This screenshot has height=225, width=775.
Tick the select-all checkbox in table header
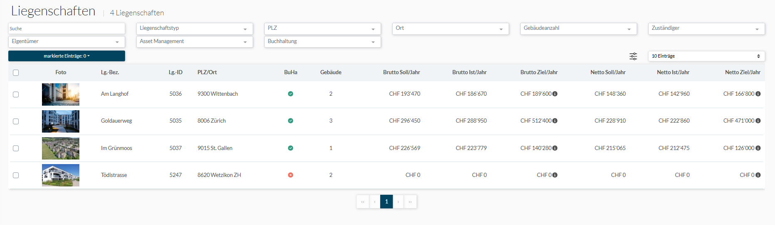16,73
